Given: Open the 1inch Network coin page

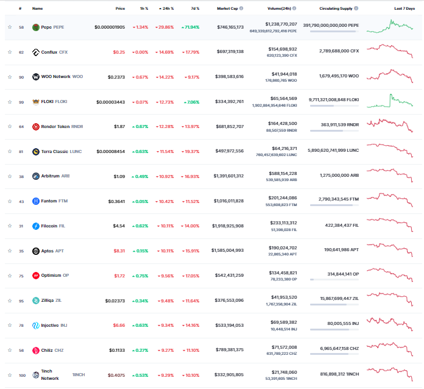Looking at the screenshot, I should coord(63,374).
